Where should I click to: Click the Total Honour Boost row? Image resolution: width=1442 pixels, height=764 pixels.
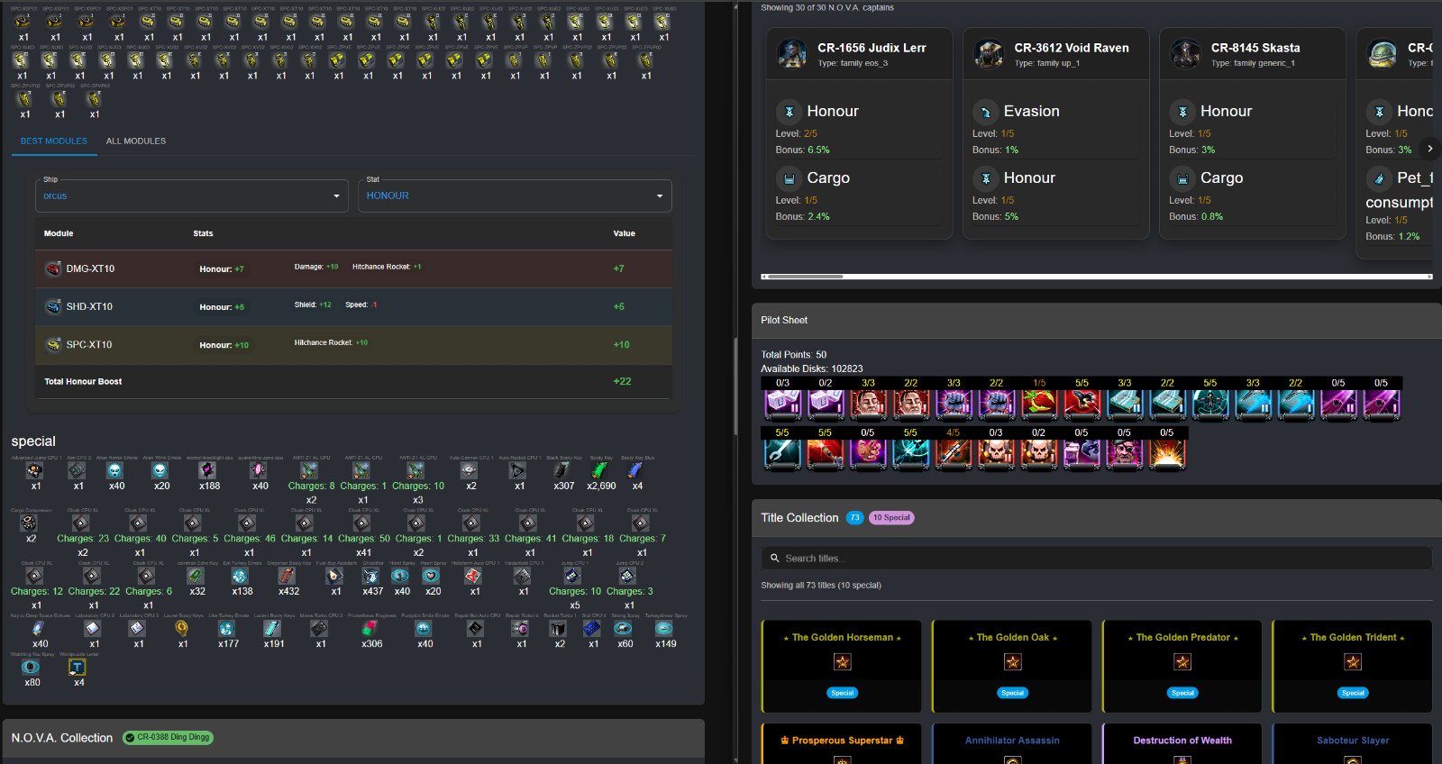[x=353, y=381]
